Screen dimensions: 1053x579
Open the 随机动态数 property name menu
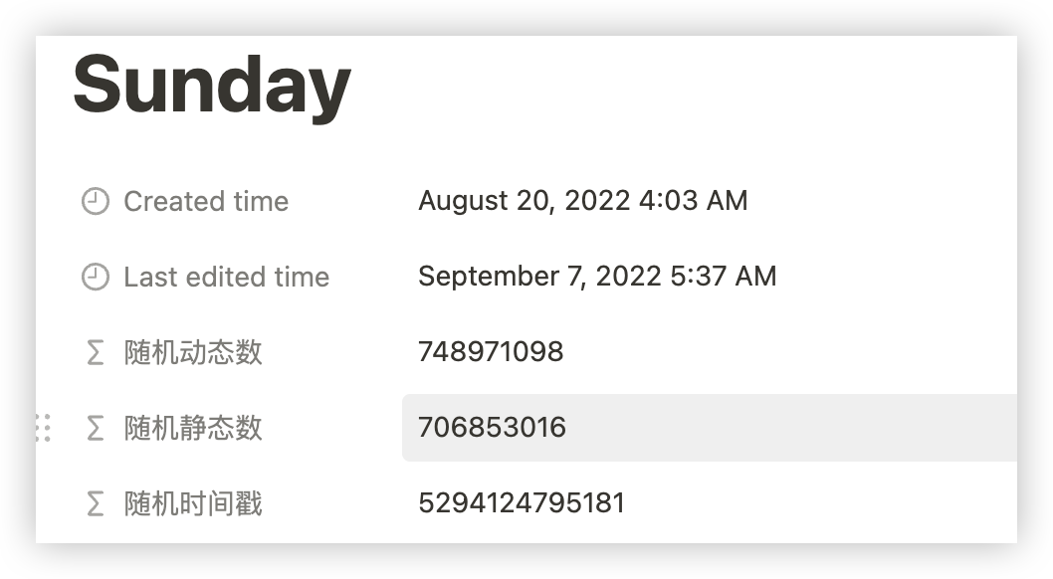point(193,352)
